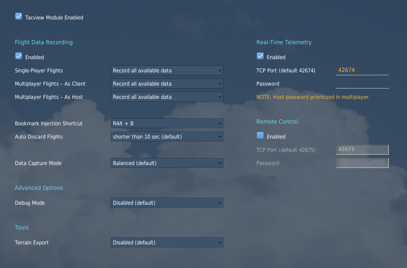Click the Remote Control Password field
The image size is (407, 268).
(362, 163)
